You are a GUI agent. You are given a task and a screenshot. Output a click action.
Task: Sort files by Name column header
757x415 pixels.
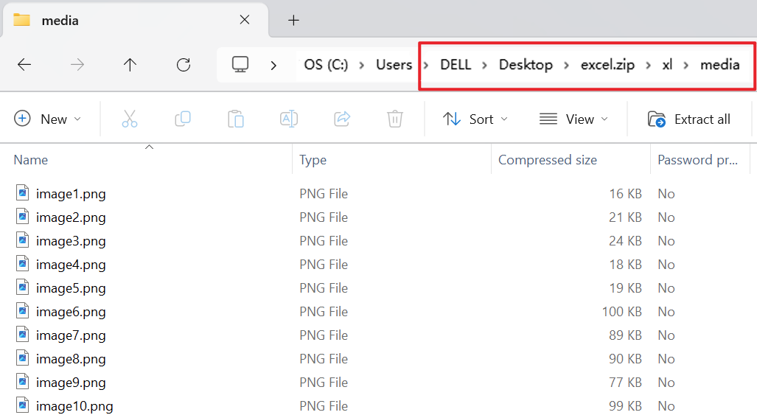click(x=31, y=160)
